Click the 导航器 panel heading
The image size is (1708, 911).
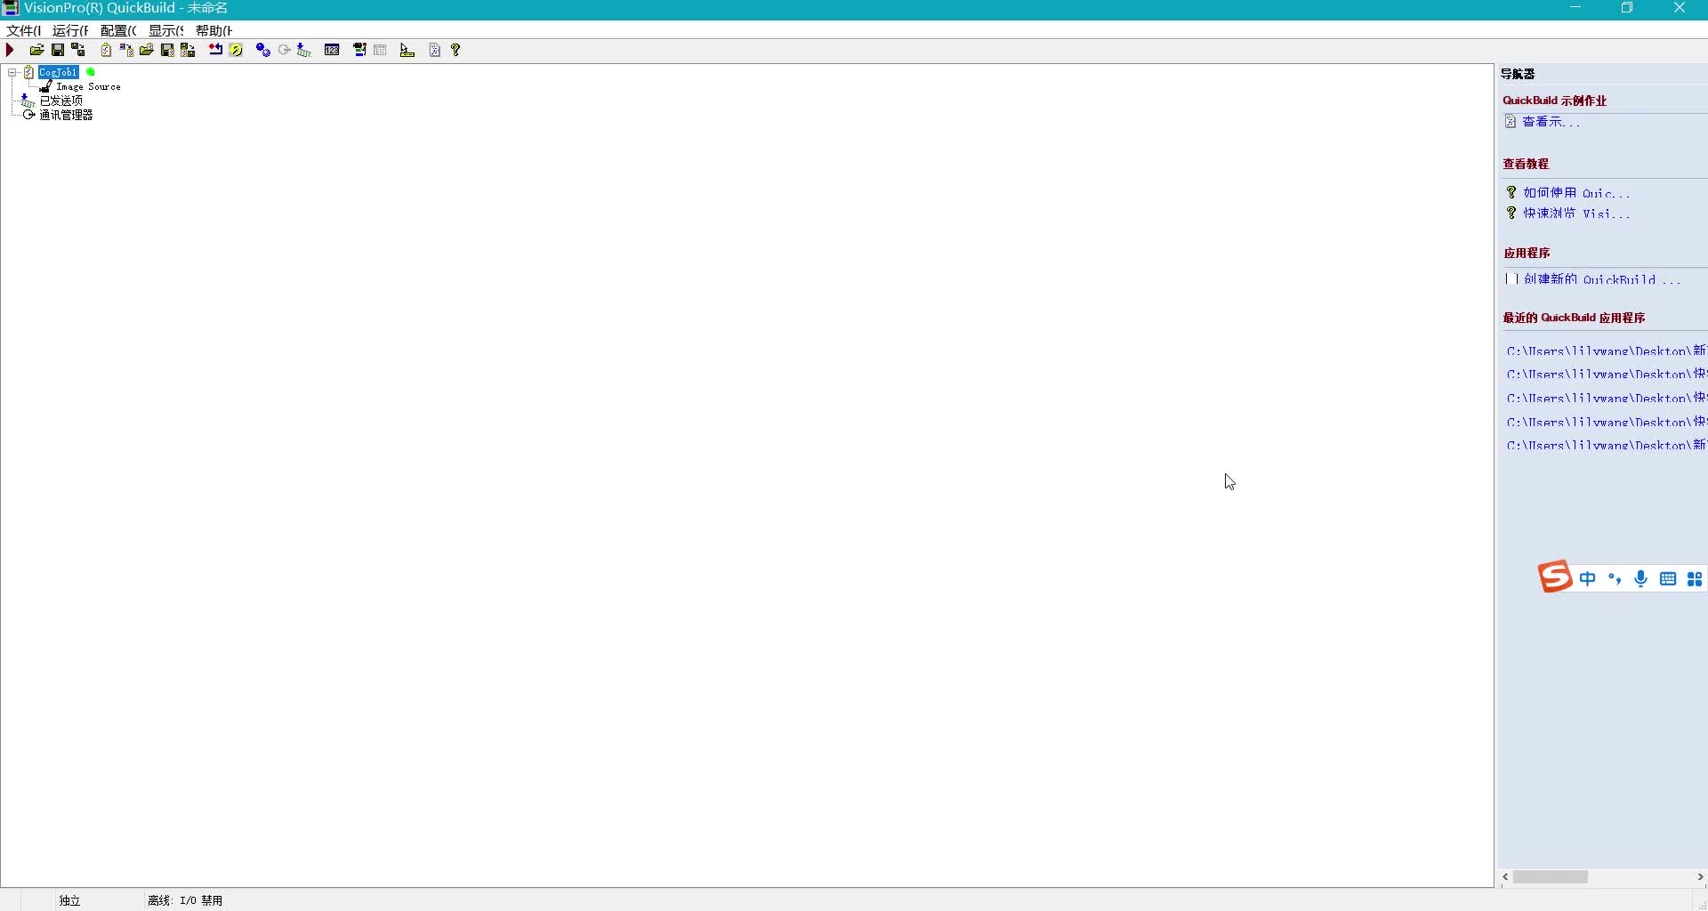click(x=1519, y=75)
